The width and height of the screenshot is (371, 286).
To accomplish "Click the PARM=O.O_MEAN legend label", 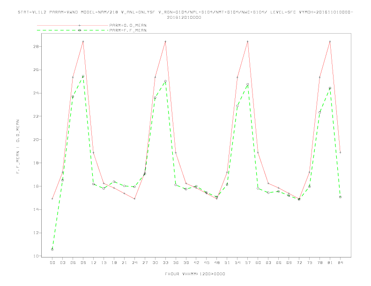I will pyautogui.click(x=128, y=25).
